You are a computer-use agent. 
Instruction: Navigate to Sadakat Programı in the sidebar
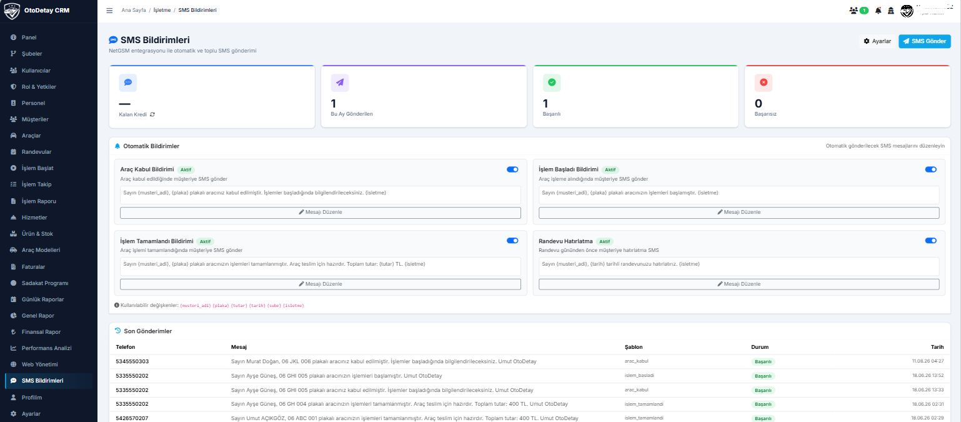point(49,283)
